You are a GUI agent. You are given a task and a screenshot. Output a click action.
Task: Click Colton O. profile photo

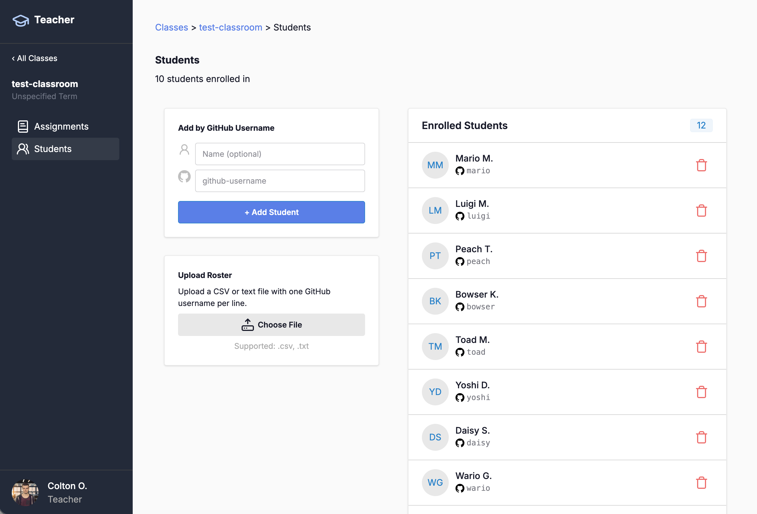pyautogui.click(x=25, y=492)
